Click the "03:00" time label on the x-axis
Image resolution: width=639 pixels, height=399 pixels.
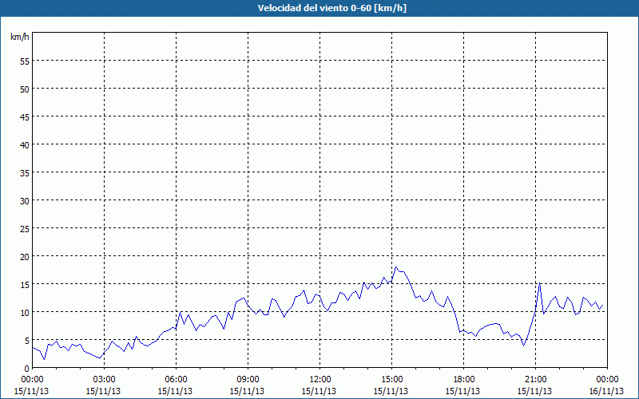(104, 380)
